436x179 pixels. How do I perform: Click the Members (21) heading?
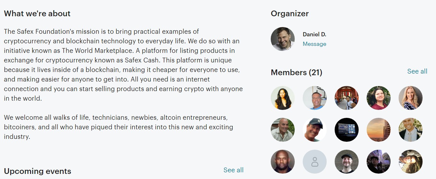tap(296, 73)
